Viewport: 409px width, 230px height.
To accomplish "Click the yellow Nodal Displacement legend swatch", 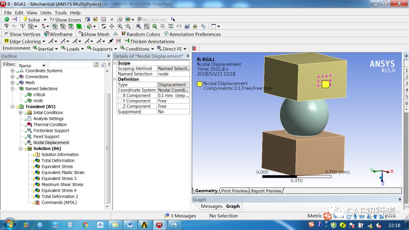I will tap(200, 84).
